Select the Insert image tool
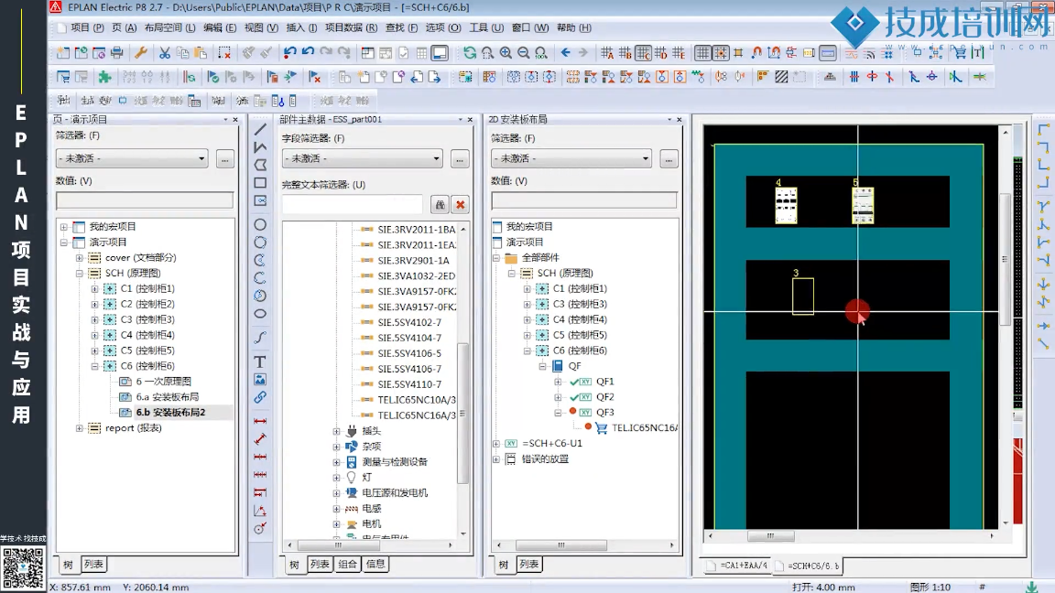 [x=260, y=379]
